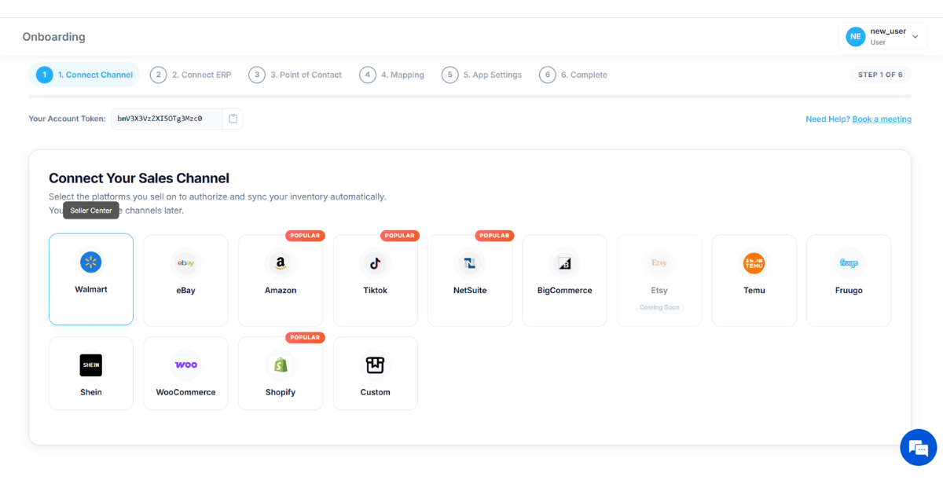The image size is (943, 495).
Task: Open the live chat bubble
Action: click(x=919, y=447)
